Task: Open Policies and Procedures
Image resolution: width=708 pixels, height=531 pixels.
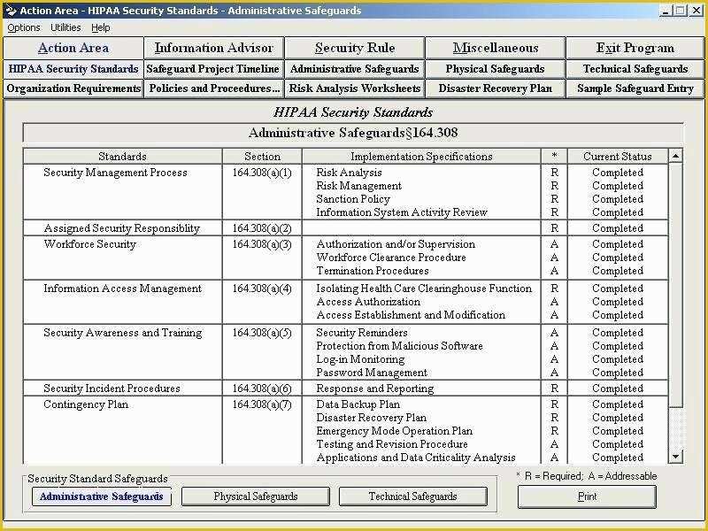Action: pyautogui.click(x=213, y=88)
